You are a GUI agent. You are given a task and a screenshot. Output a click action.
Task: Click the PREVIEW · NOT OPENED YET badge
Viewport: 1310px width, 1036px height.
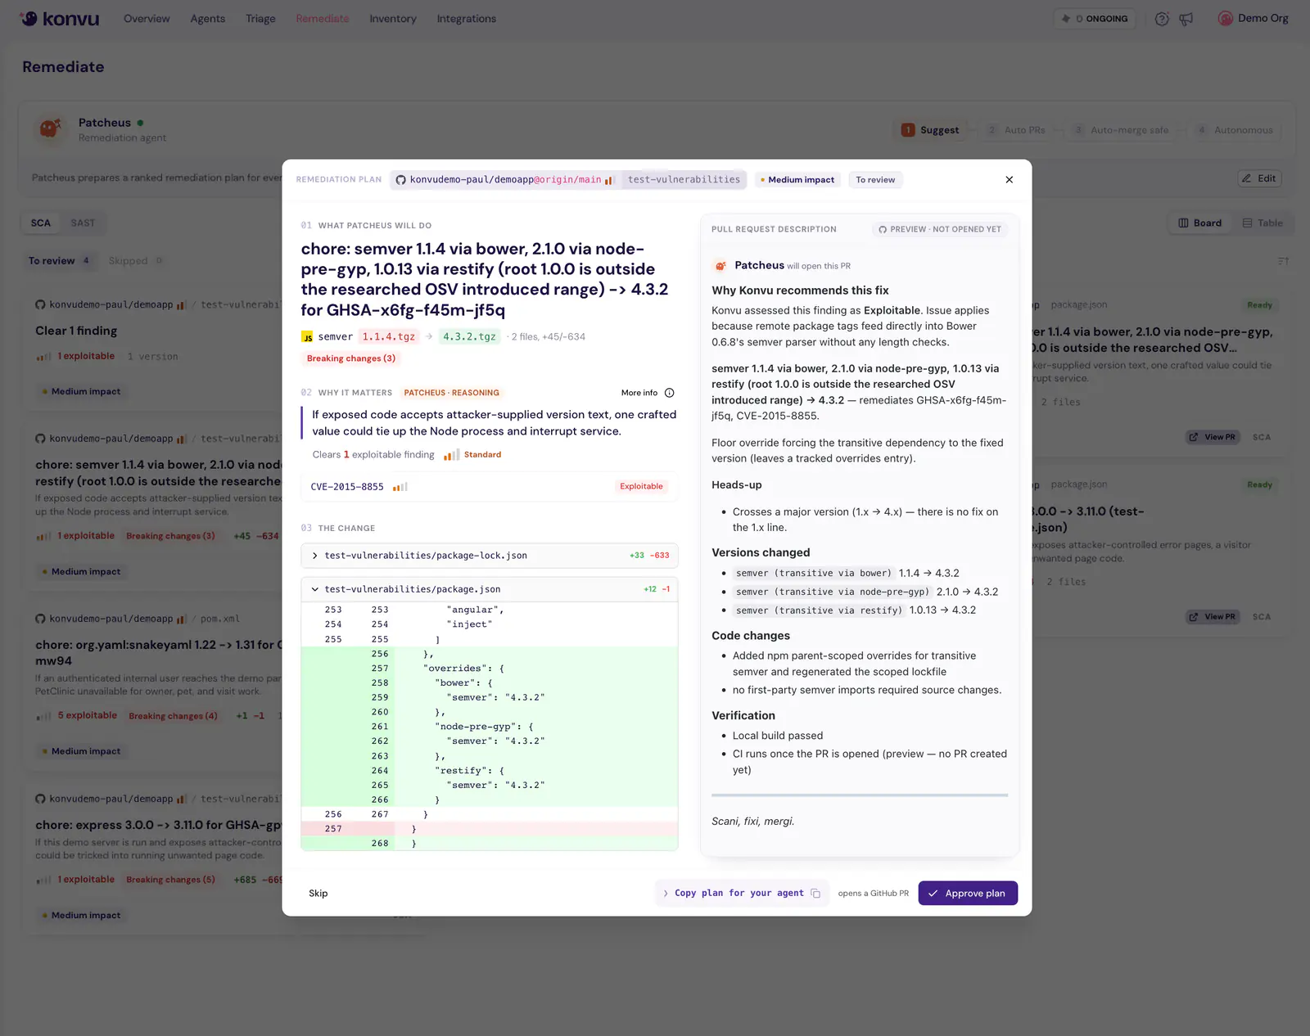(940, 230)
